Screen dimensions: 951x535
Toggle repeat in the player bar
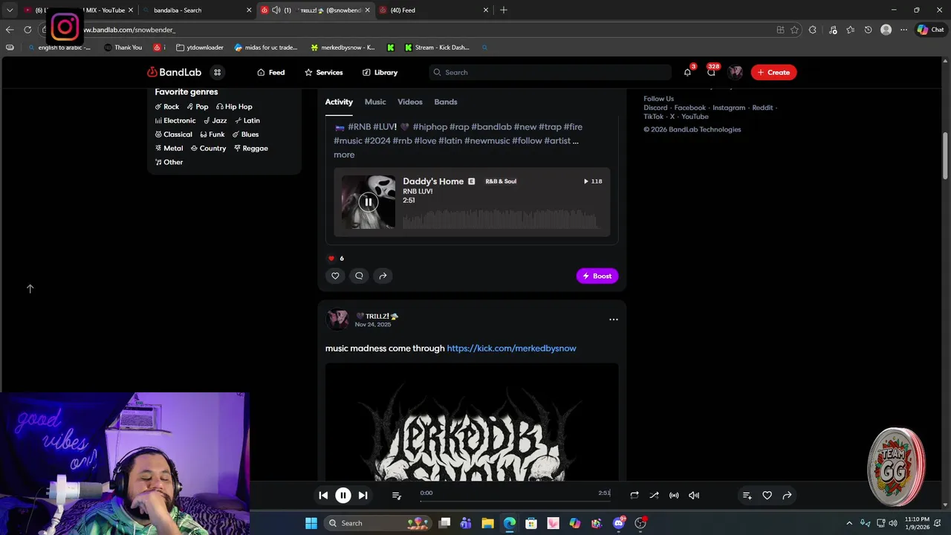point(634,496)
